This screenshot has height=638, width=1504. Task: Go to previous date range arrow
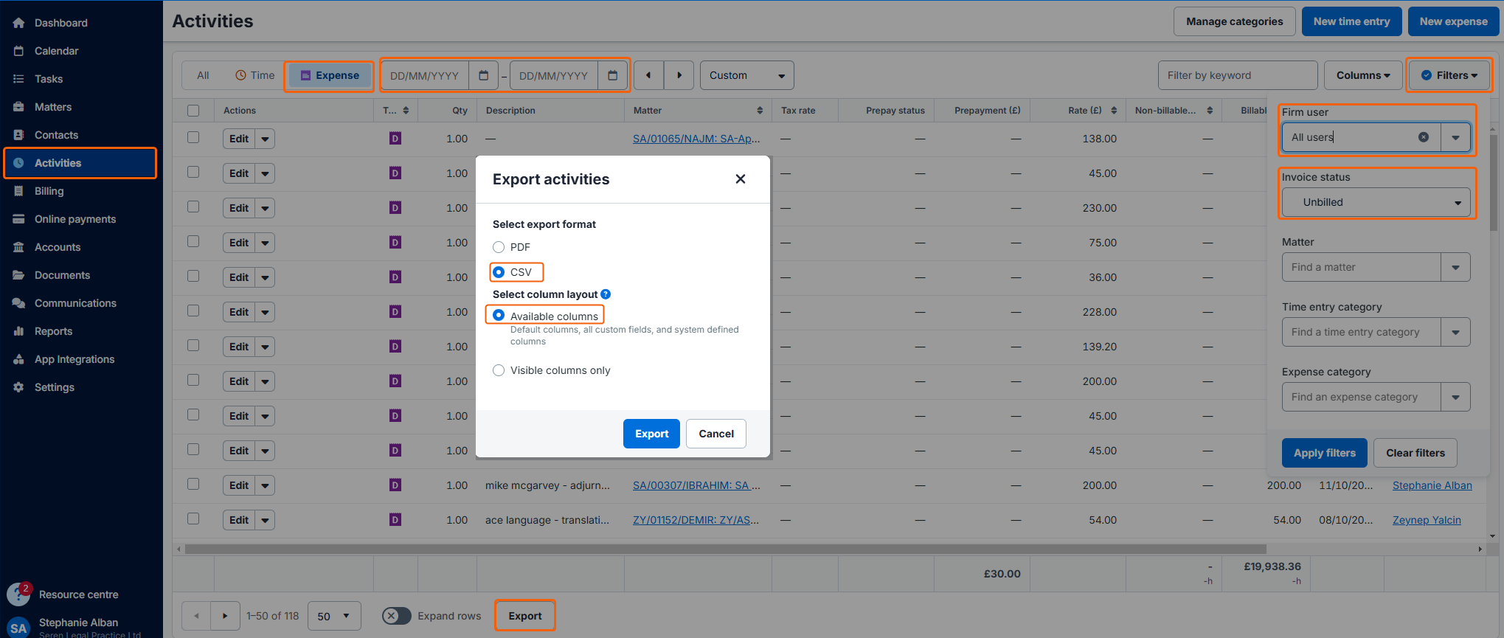648,75
